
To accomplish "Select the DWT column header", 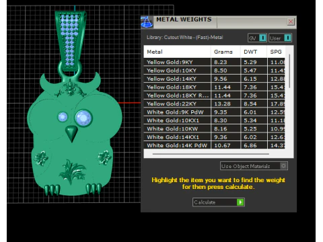I will [x=254, y=52].
